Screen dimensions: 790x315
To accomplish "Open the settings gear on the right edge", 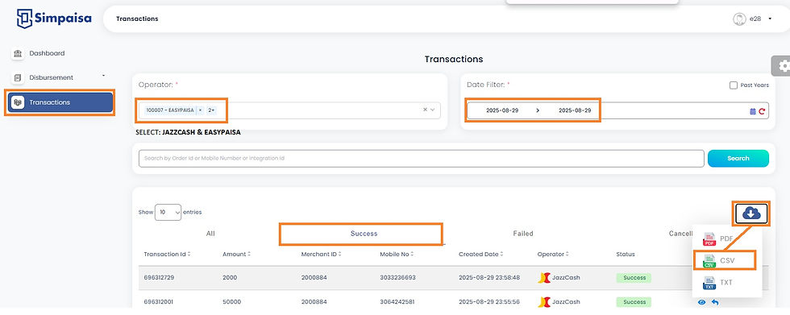I will tap(783, 66).
